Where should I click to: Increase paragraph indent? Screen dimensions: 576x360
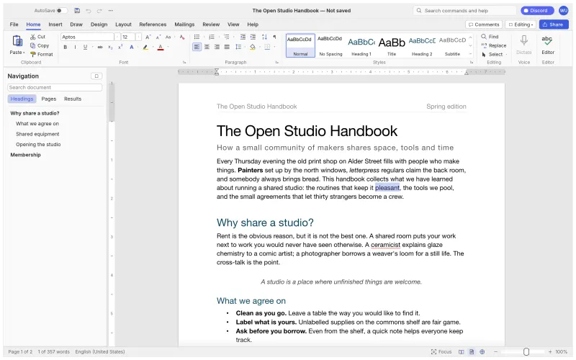click(253, 37)
